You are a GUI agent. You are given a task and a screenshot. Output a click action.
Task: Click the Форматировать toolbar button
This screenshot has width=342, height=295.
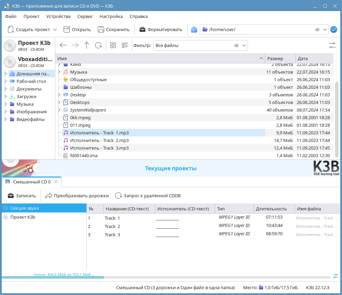(161, 29)
